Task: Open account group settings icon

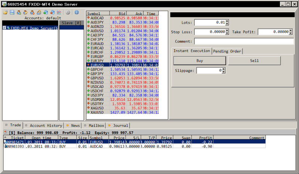Action: click(x=39, y=13)
